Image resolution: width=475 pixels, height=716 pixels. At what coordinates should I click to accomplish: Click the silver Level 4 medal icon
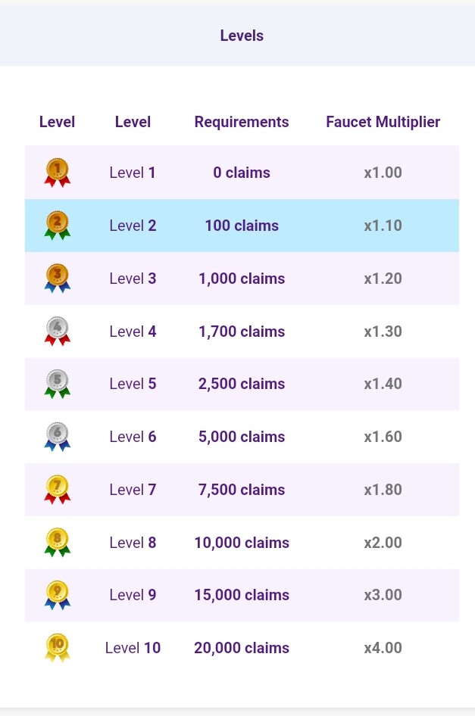point(57,331)
